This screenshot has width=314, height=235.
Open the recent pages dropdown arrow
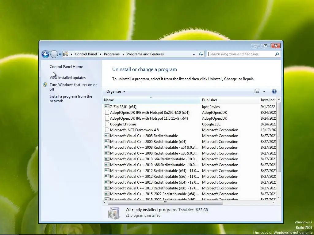(60, 54)
